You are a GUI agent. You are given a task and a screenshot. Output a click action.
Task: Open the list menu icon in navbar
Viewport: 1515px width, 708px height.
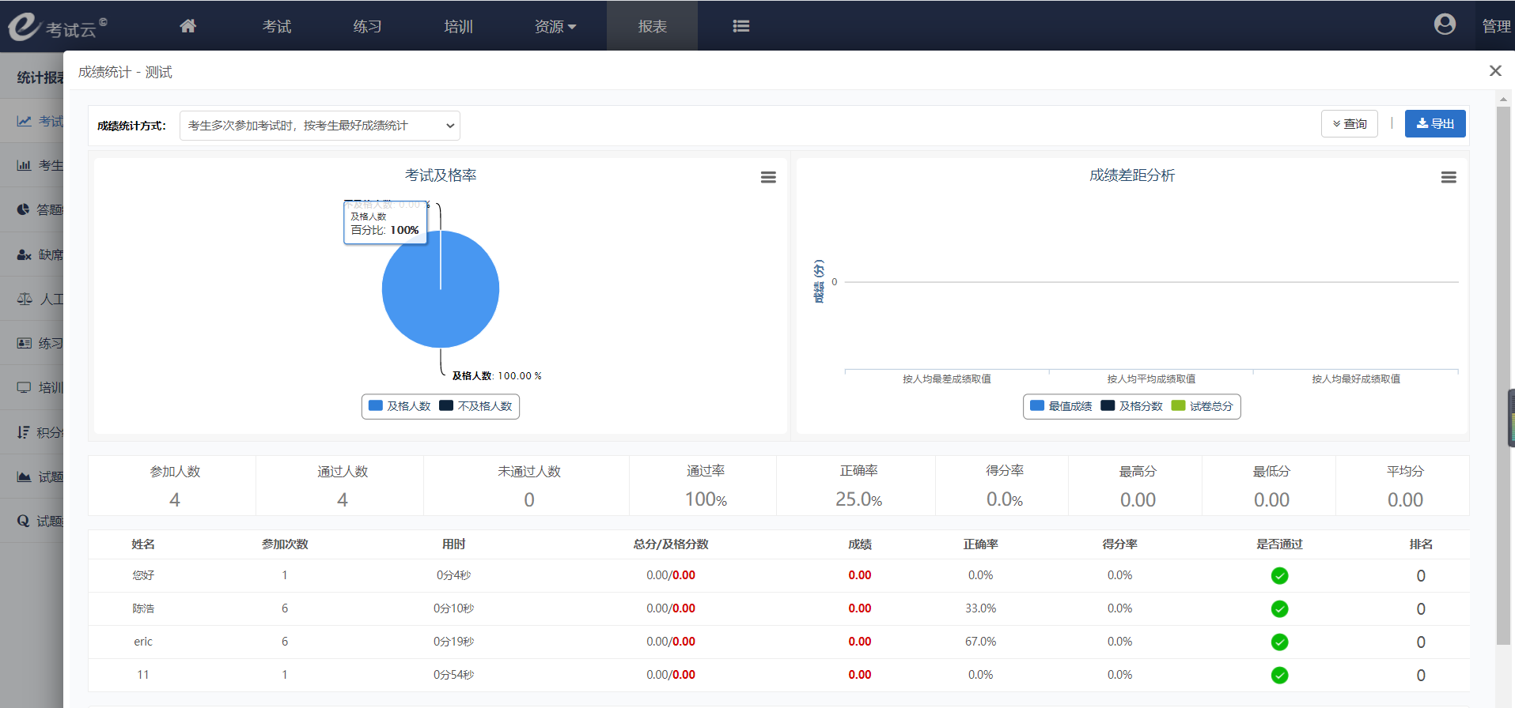[741, 26]
